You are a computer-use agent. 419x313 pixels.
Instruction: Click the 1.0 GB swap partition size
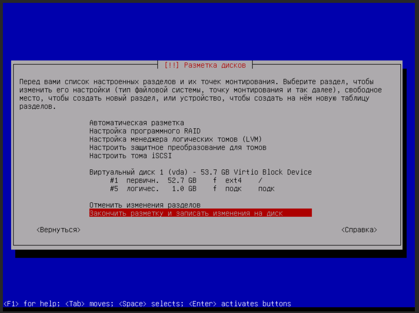pyautogui.click(x=184, y=189)
